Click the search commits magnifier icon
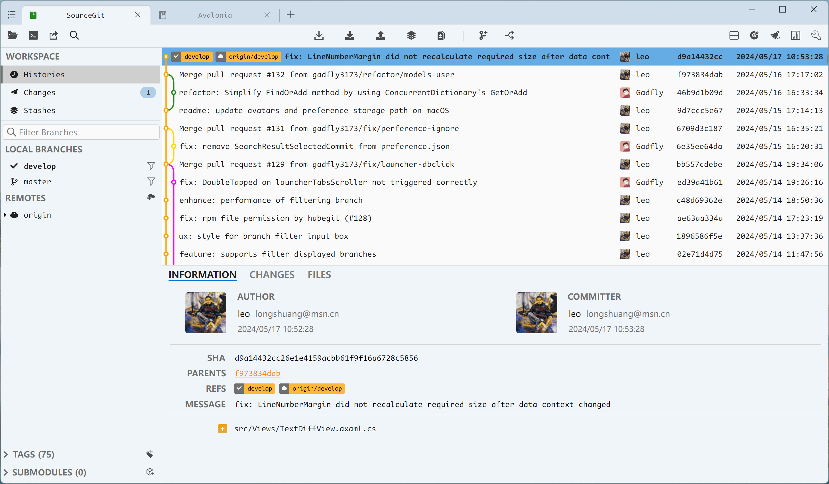Image resolution: width=829 pixels, height=484 pixels. point(74,35)
